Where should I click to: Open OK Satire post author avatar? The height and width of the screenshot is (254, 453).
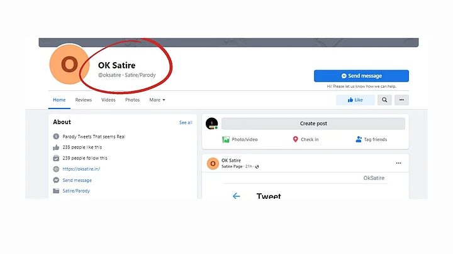tap(213, 164)
